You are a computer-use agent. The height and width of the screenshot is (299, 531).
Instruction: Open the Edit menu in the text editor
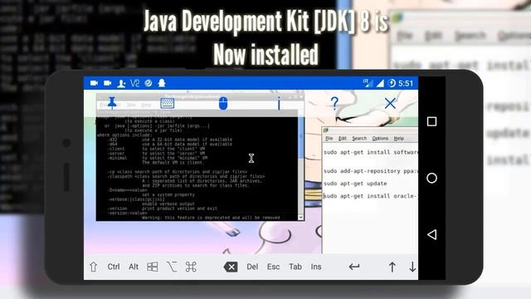coord(343,139)
